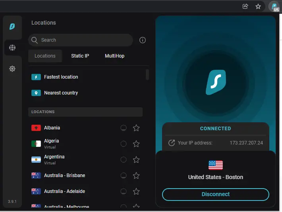Image resolution: width=282 pixels, height=212 pixels.
Task: Favorite Australia - Adelaide with star
Action: coord(136,191)
